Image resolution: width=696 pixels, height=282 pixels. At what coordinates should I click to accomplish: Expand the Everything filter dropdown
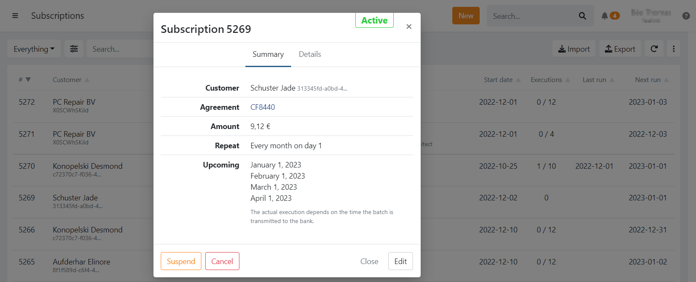pyautogui.click(x=34, y=49)
